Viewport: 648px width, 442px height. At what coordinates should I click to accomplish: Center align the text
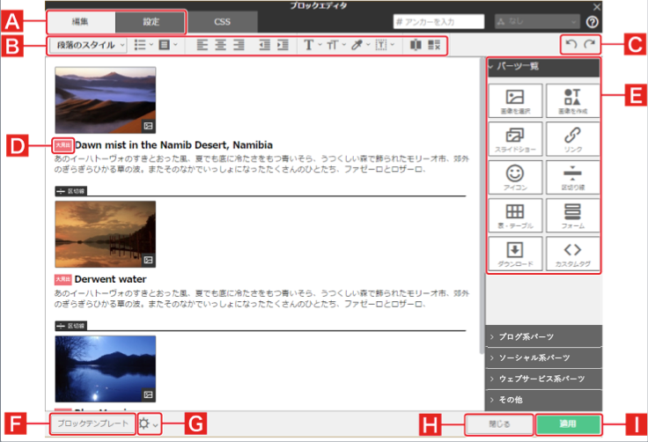pos(220,45)
